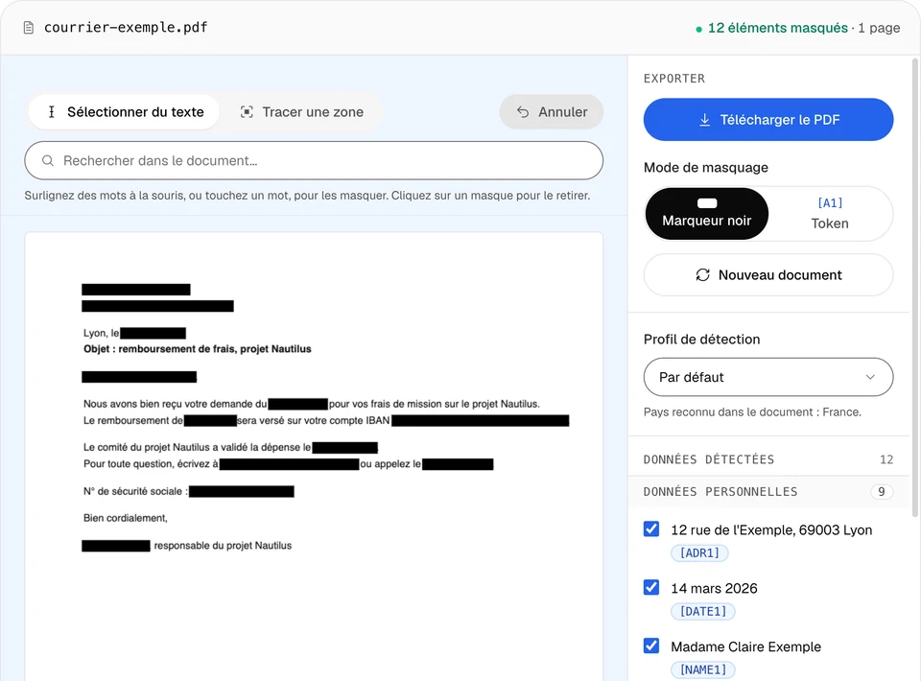Click the undo arrow icon in Annuler

(x=523, y=112)
